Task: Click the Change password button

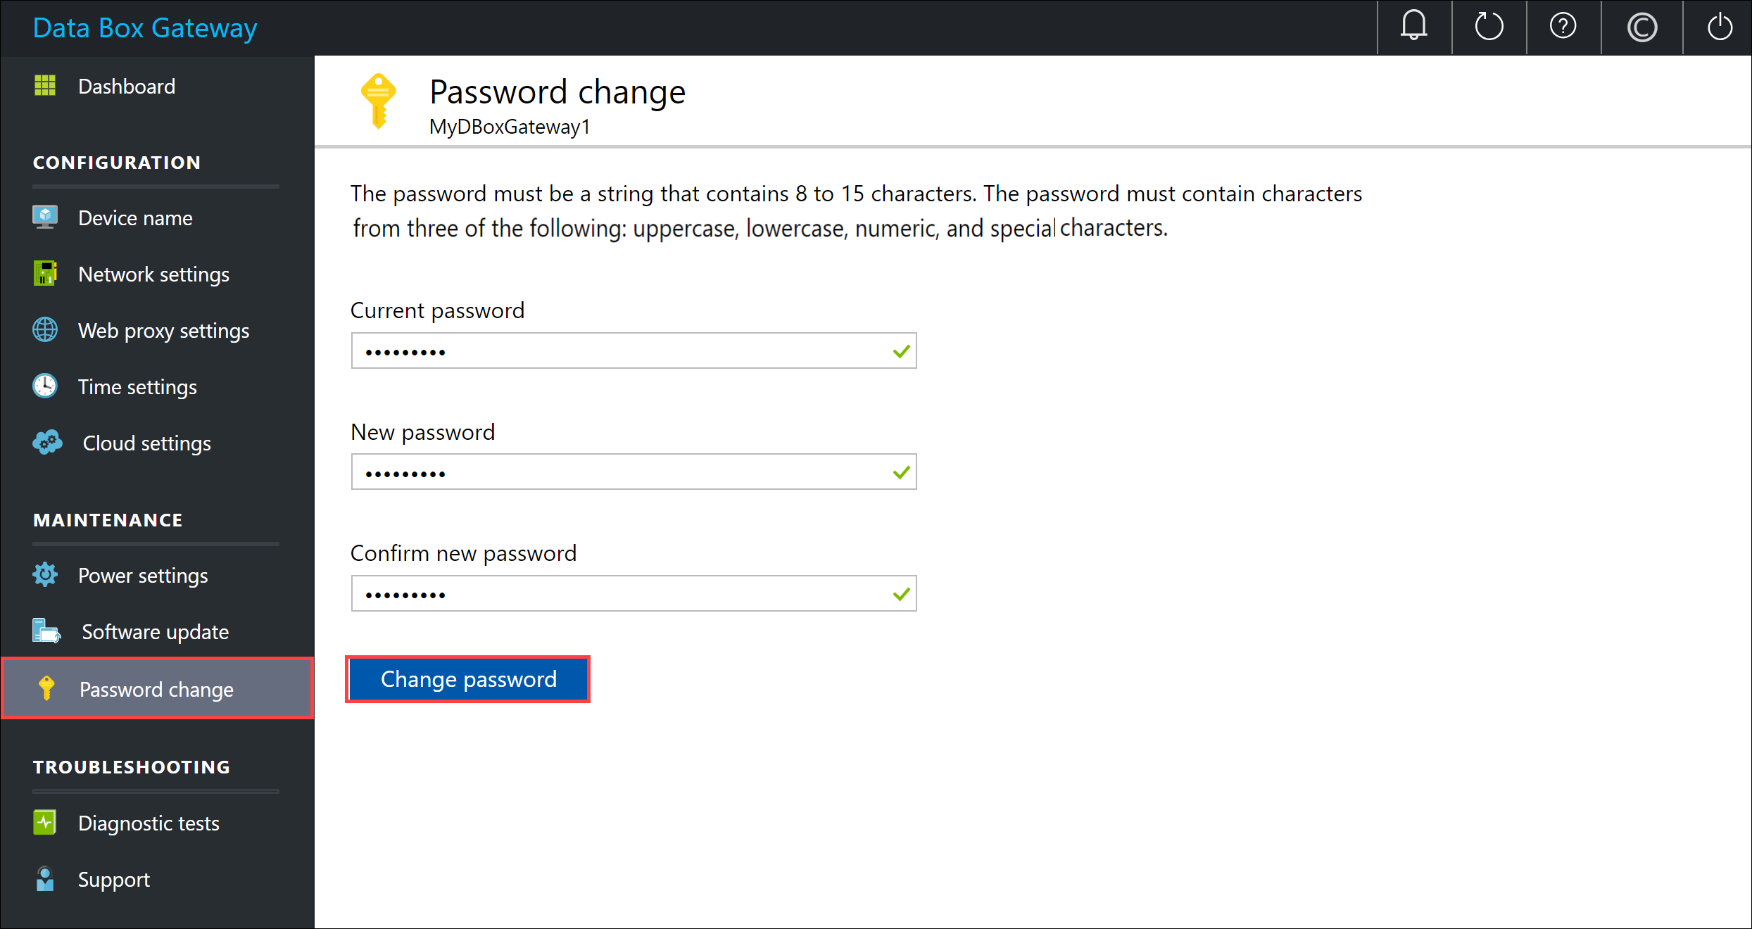Action: coord(469,678)
